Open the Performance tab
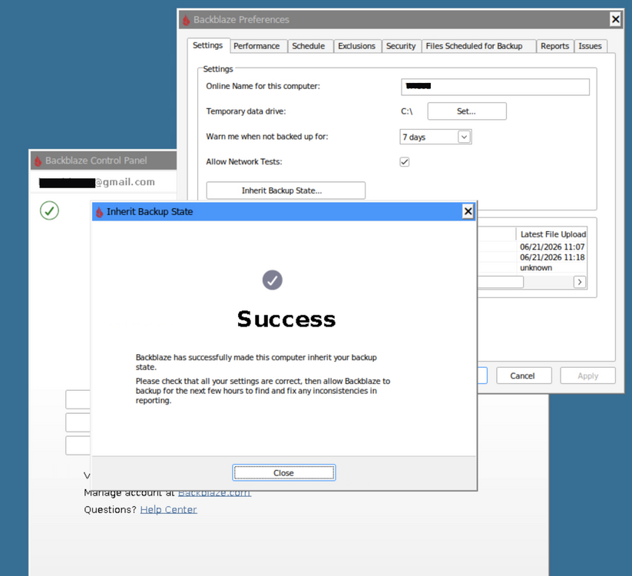This screenshot has height=576, width=632. coord(256,46)
